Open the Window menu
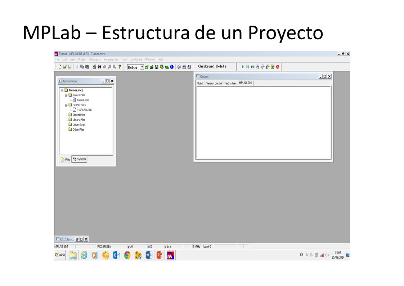404x286 pixels. click(x=150, y=60)
